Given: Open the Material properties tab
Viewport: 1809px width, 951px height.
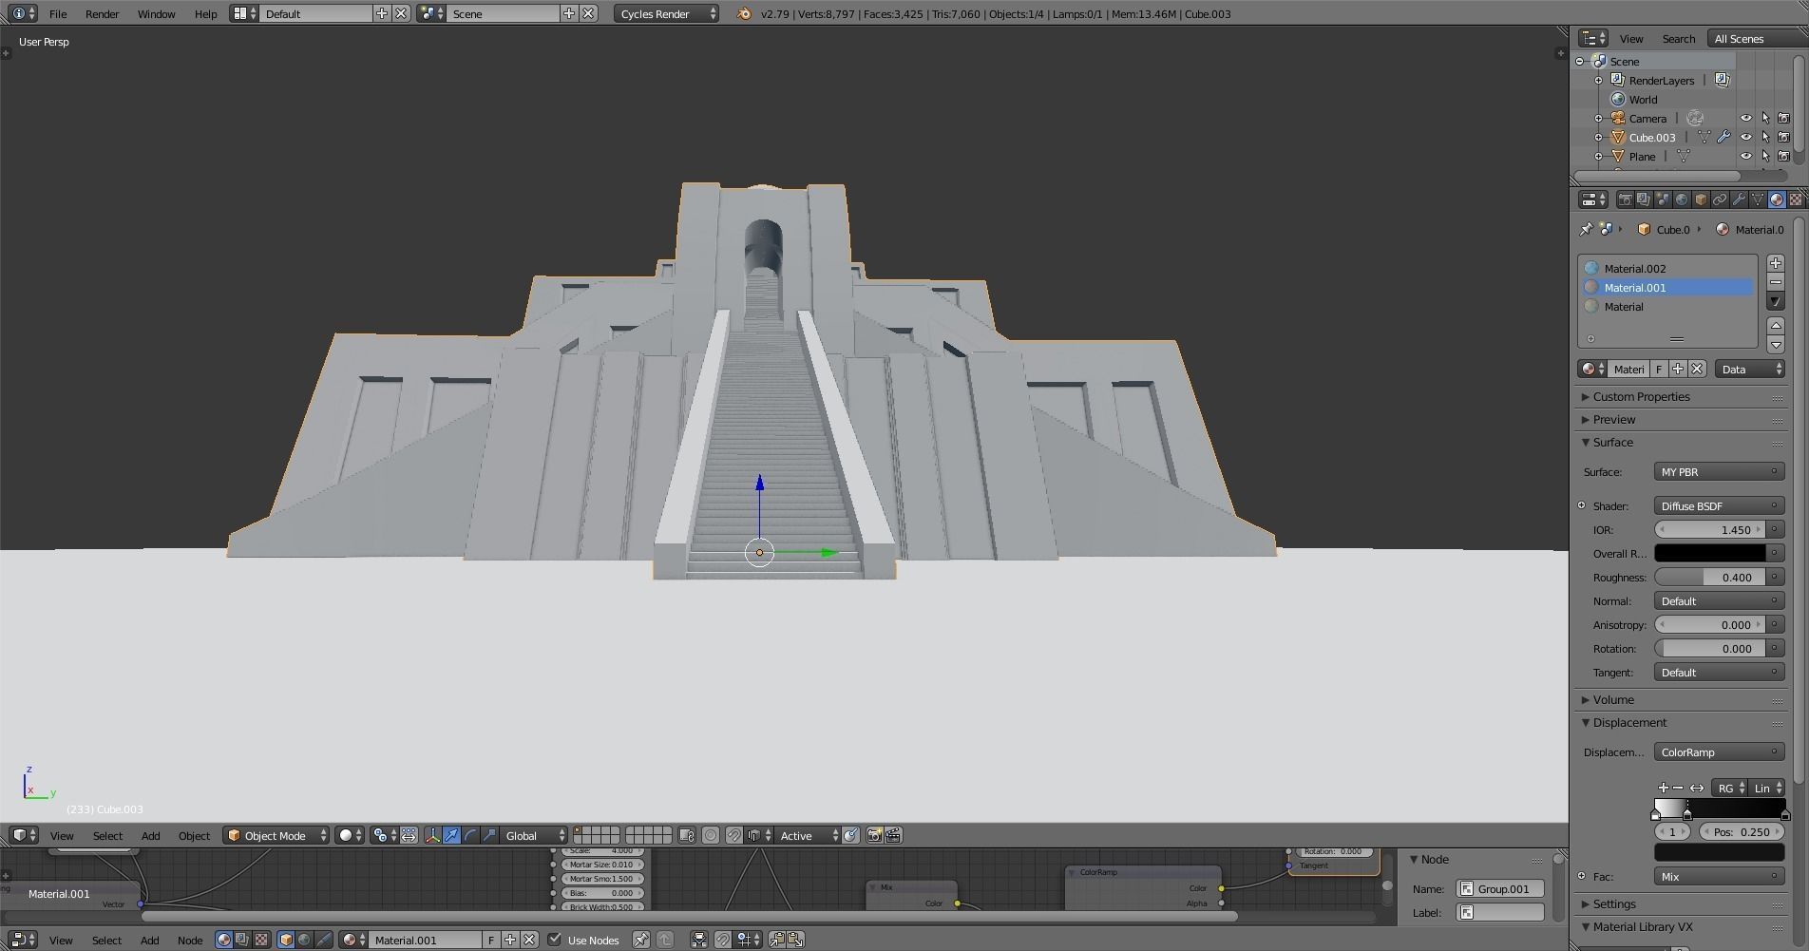Looking at the screenshot, I should click(1777, 200).
